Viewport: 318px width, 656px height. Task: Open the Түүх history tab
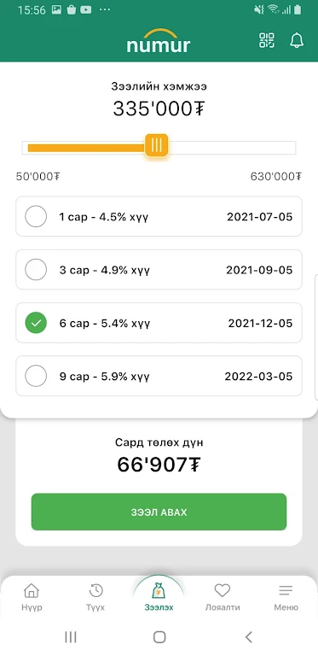coord(96,597)
